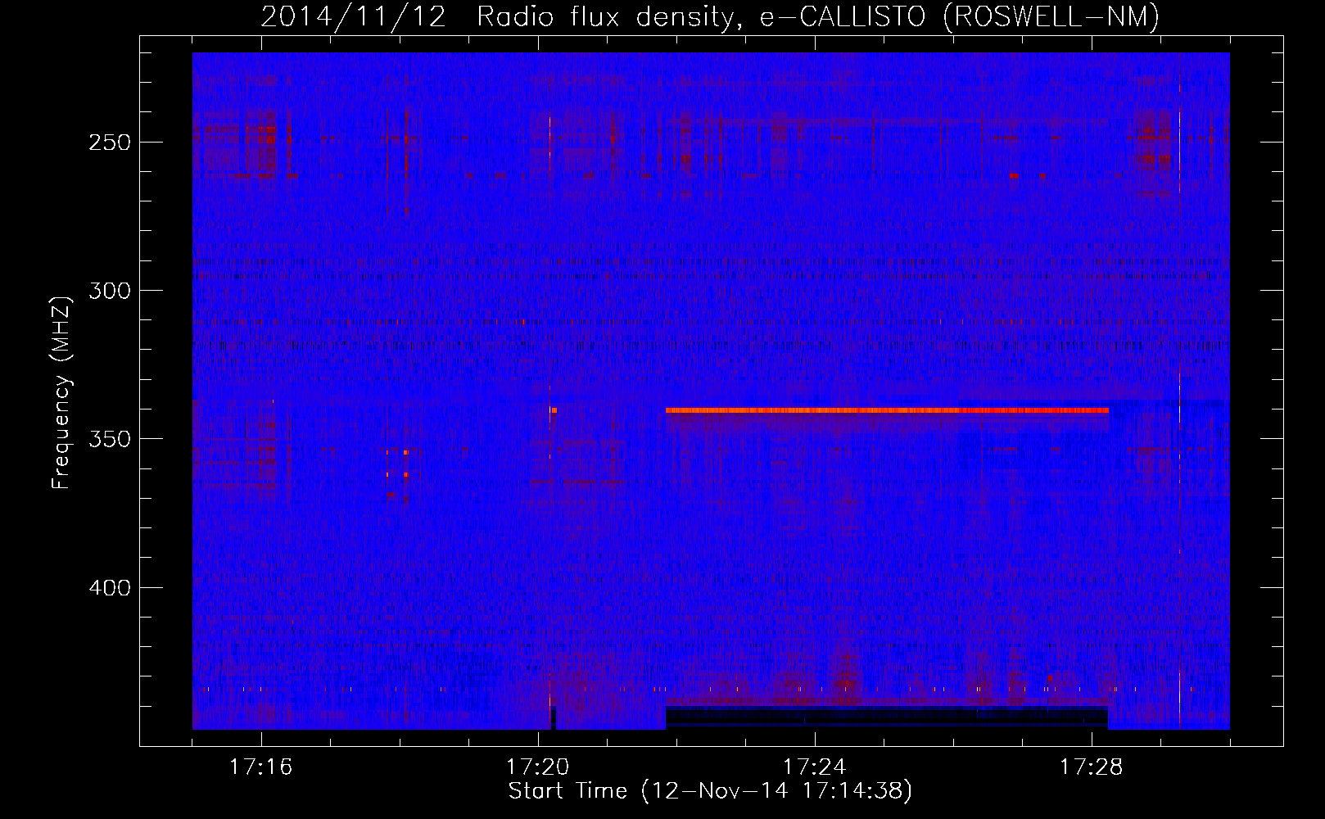Click the 17:28 time tick label
This screenshot has height=819, width=1325.
(x=1091, y=767)
